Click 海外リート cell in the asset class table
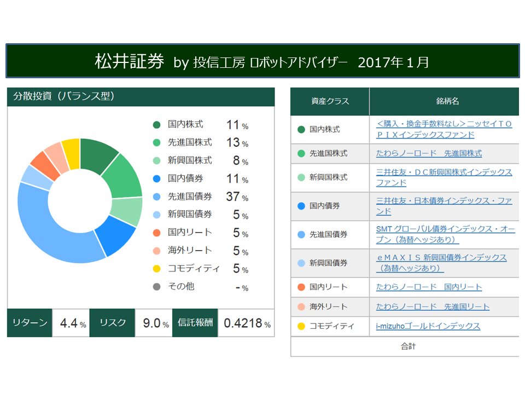 pos(330,307)
